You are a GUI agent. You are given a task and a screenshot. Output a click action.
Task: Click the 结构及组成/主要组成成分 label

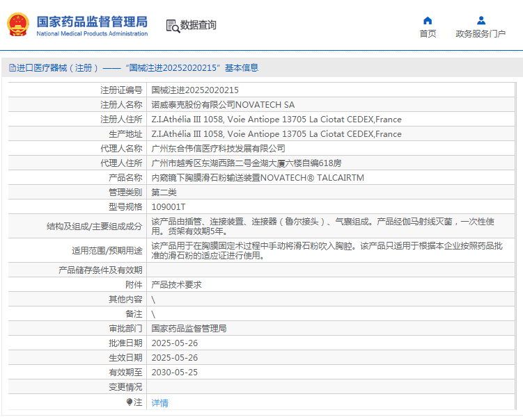coord(95,227)
